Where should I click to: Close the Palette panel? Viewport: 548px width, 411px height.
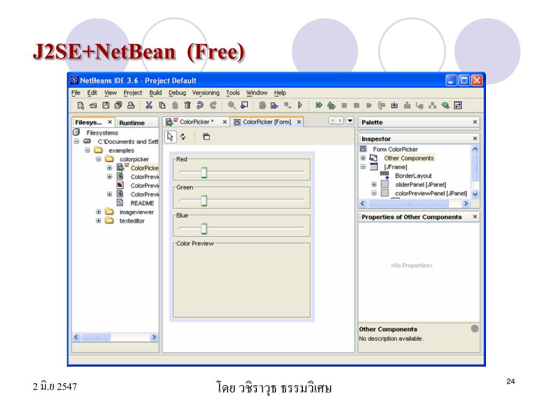(475, 122)
